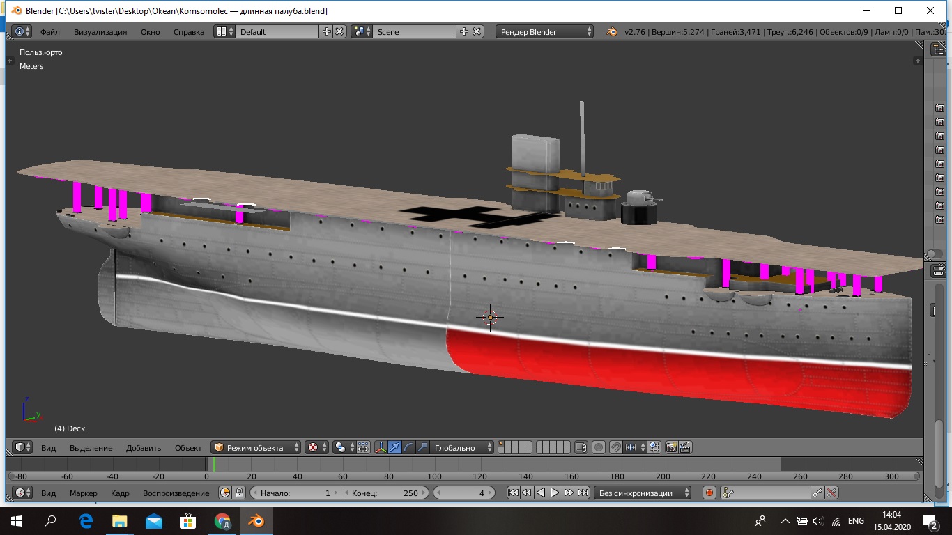Open the Режим объекта mode dropdown
Viewport: 952px width, 535px height.
pos(256,447)
